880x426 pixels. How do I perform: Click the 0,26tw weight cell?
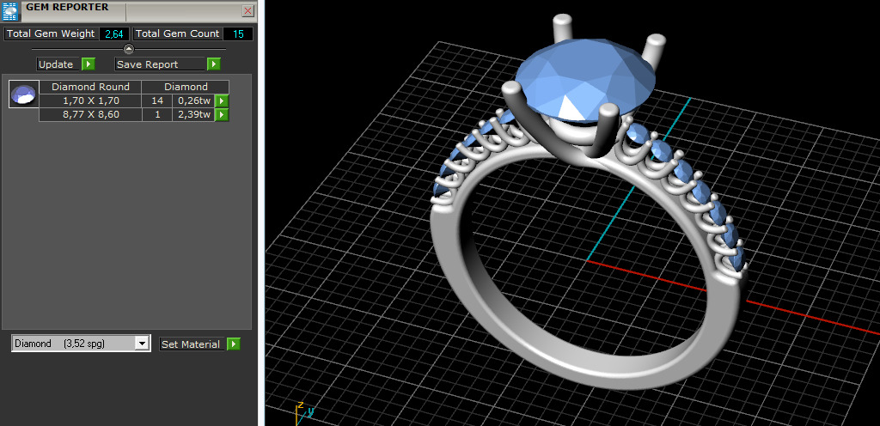coord(193,100)
